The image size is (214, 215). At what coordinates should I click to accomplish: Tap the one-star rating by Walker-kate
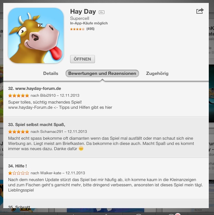[19, 173]
